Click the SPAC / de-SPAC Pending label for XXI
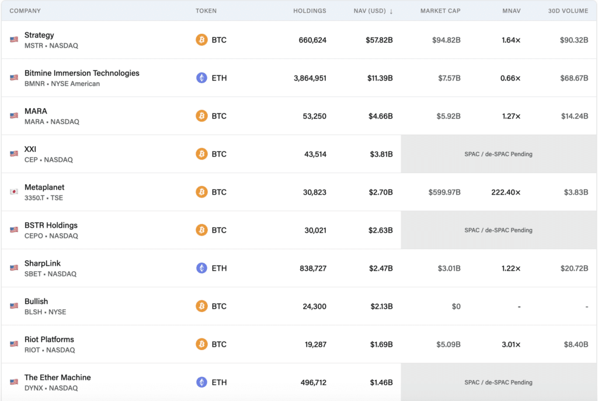The width and height of the screenshot is (598, 401). click(499, 154)
